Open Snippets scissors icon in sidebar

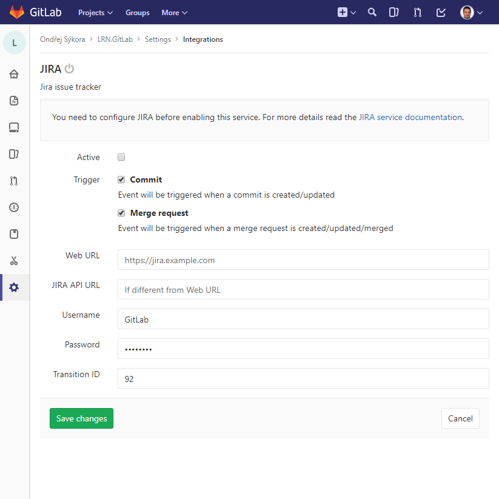click(14, 261)
